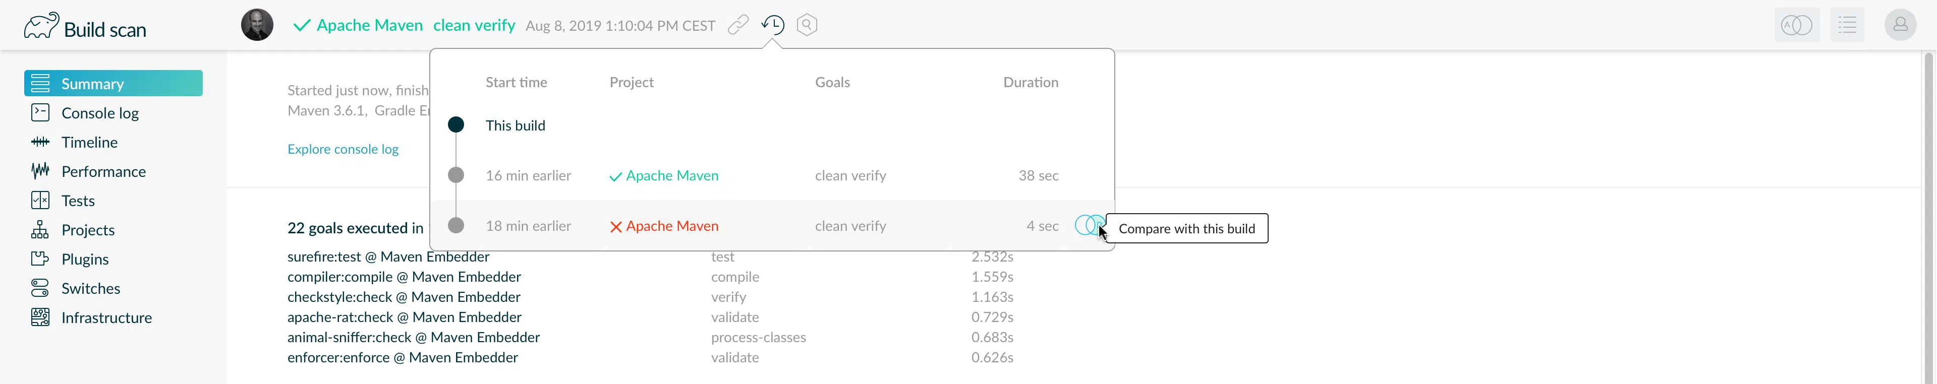
Task: Open the user account profile icon
Action: tap(1900, 25)
